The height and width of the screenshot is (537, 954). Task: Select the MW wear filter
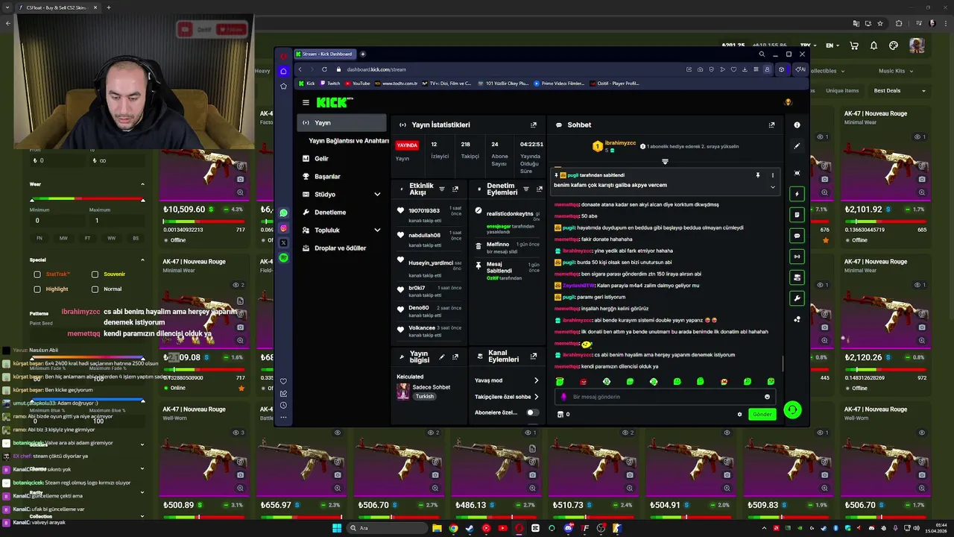[x=63, y=238]
